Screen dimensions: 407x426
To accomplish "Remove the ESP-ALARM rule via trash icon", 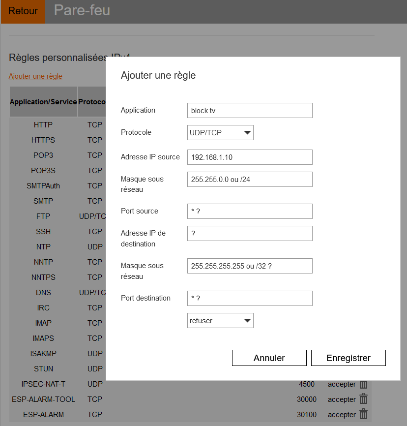I will 363,415.
